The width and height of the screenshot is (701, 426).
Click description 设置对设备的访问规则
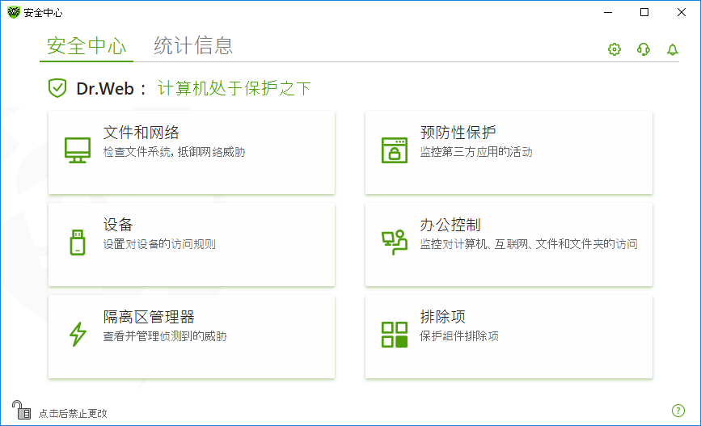coord(159,244)
